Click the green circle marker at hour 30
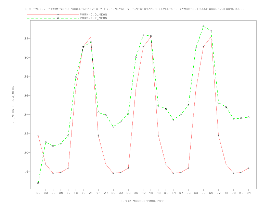The height and width of the screenshot is (210, 271). click(113, 127)
